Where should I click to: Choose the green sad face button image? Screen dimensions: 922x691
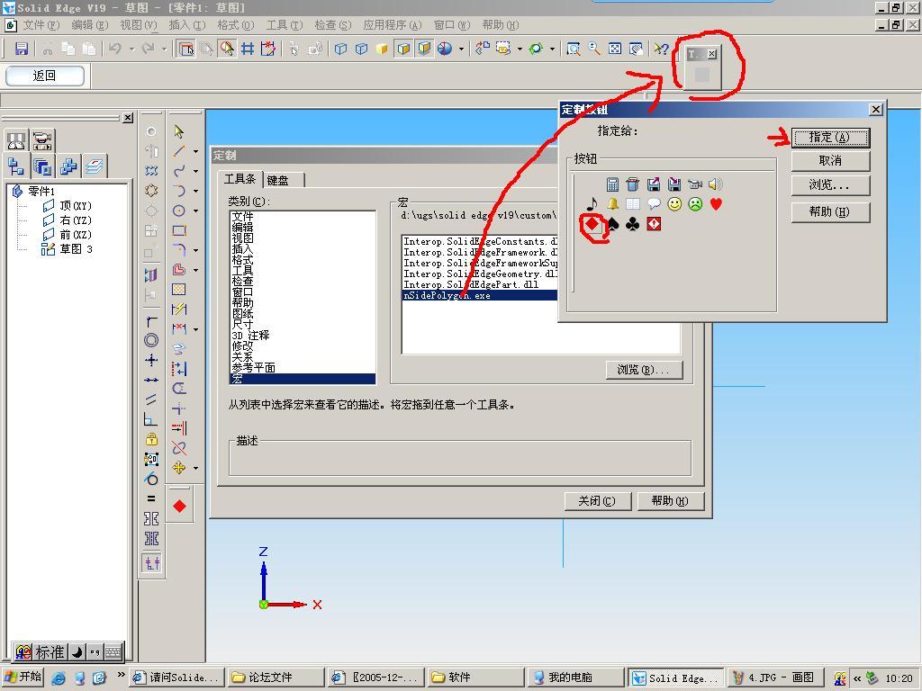click(695, 204)
